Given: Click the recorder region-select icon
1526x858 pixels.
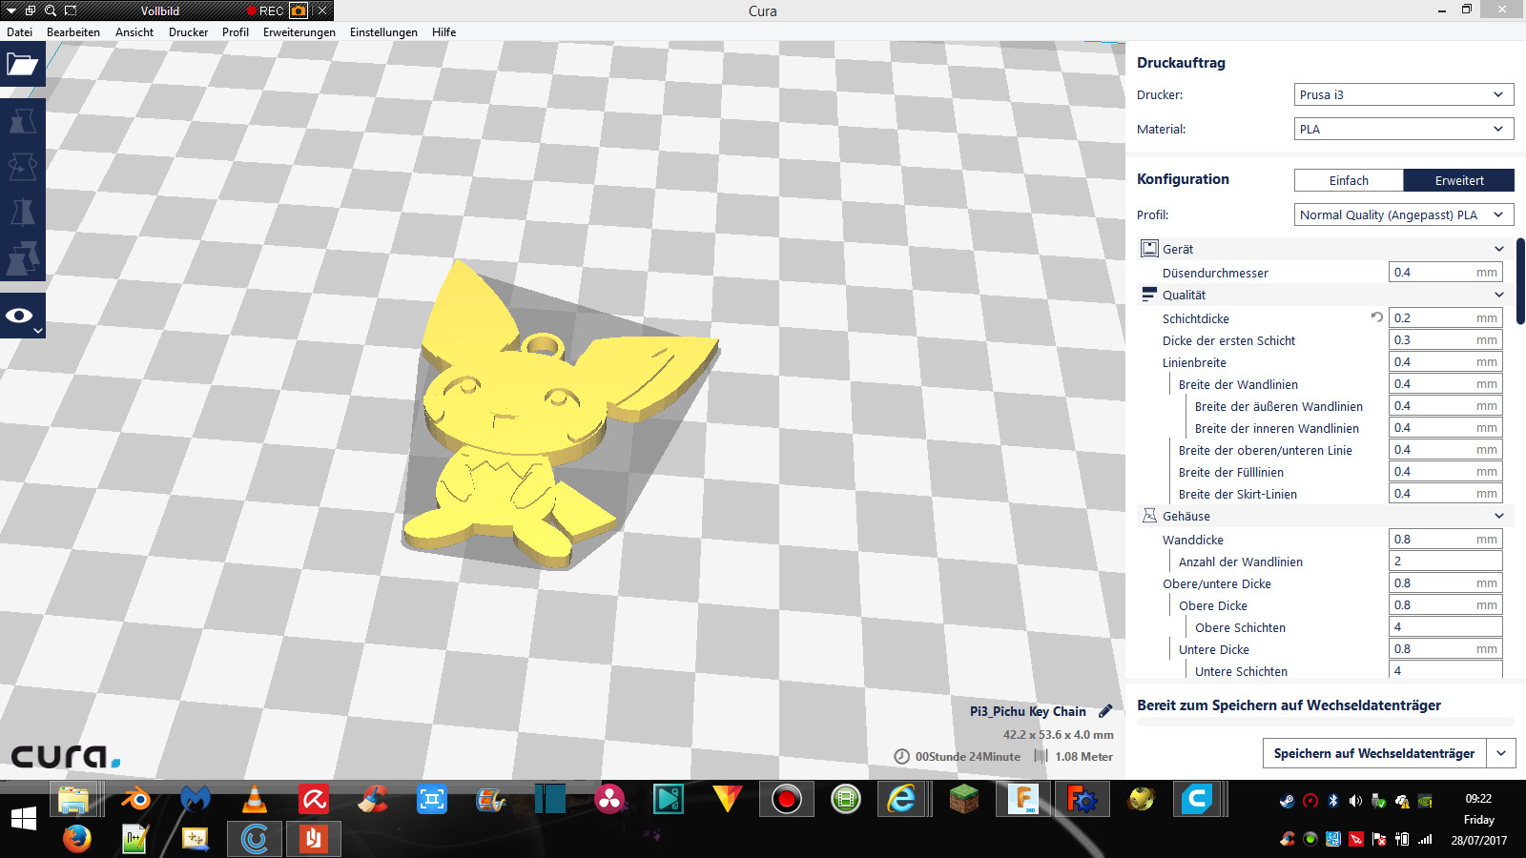Looking at the screenshot, I should pyautogui.click(x=70, y=10).
